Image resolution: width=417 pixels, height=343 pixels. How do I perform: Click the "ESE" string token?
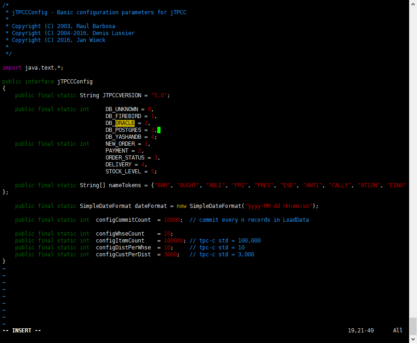[288, 185]
